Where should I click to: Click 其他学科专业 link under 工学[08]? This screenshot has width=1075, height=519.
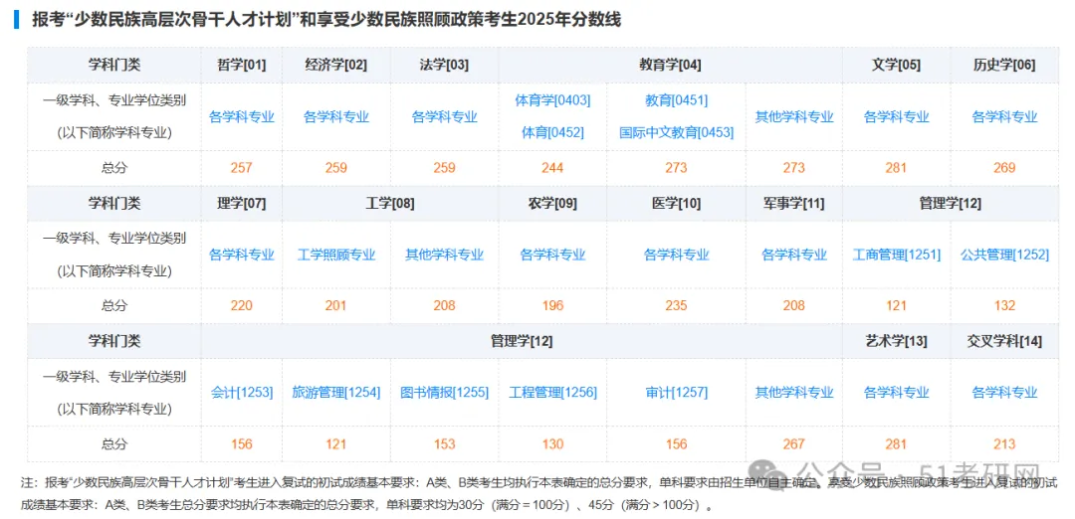pyautogui.click(x=444, y=256)
